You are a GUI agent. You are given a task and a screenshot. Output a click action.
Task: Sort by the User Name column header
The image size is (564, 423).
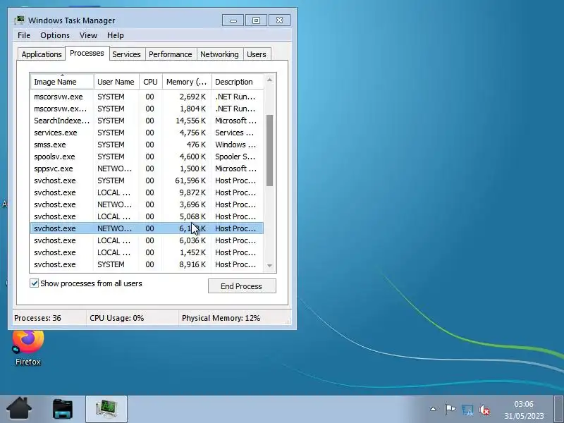coord(116,82)
